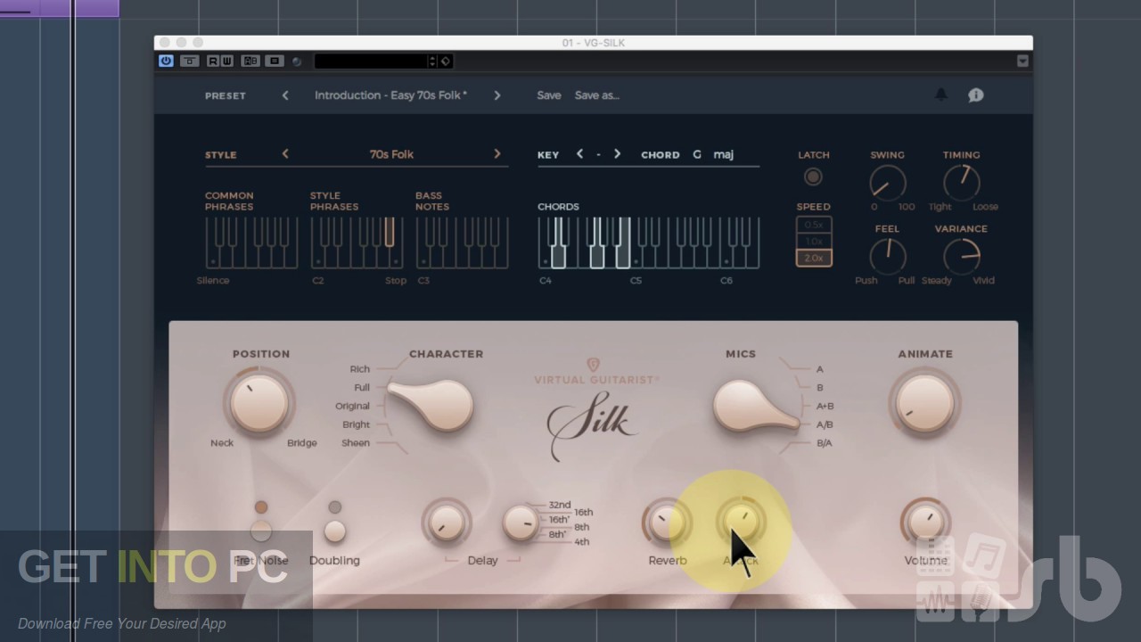The image size is (1141, 642).
Task: Select previous style arrow
Action: tap(285, 154)
